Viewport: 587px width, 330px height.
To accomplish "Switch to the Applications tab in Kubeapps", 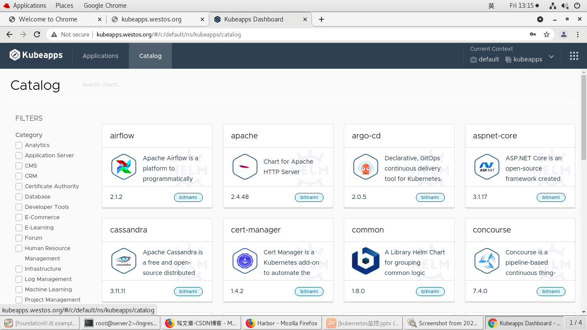I will [101, 56].
